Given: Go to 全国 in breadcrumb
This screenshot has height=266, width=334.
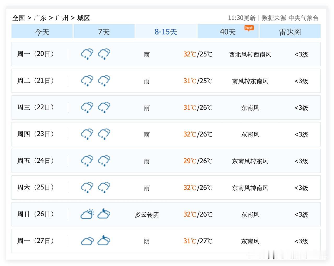Looking at the screenshot, I should point(18,18).
